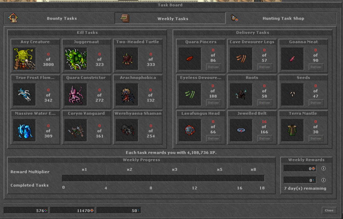343x219 pixels.
Task: Click the Hunting Task Shop bag icon
Action: [235, 18]
